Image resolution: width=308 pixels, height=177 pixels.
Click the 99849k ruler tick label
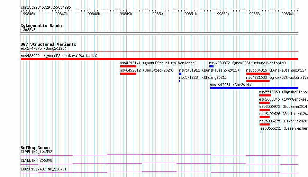[x=126, y=14]
